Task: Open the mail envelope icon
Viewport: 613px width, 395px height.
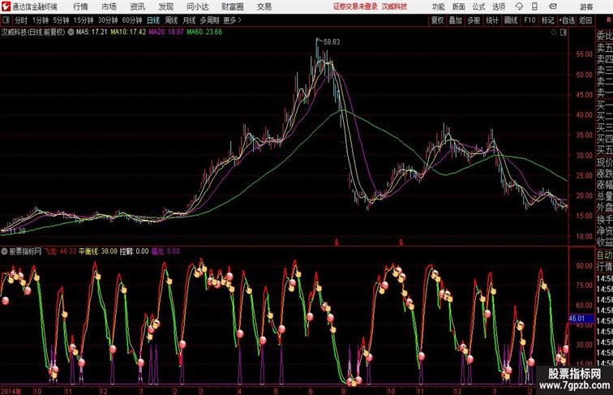Action: (x=553, y=6)
